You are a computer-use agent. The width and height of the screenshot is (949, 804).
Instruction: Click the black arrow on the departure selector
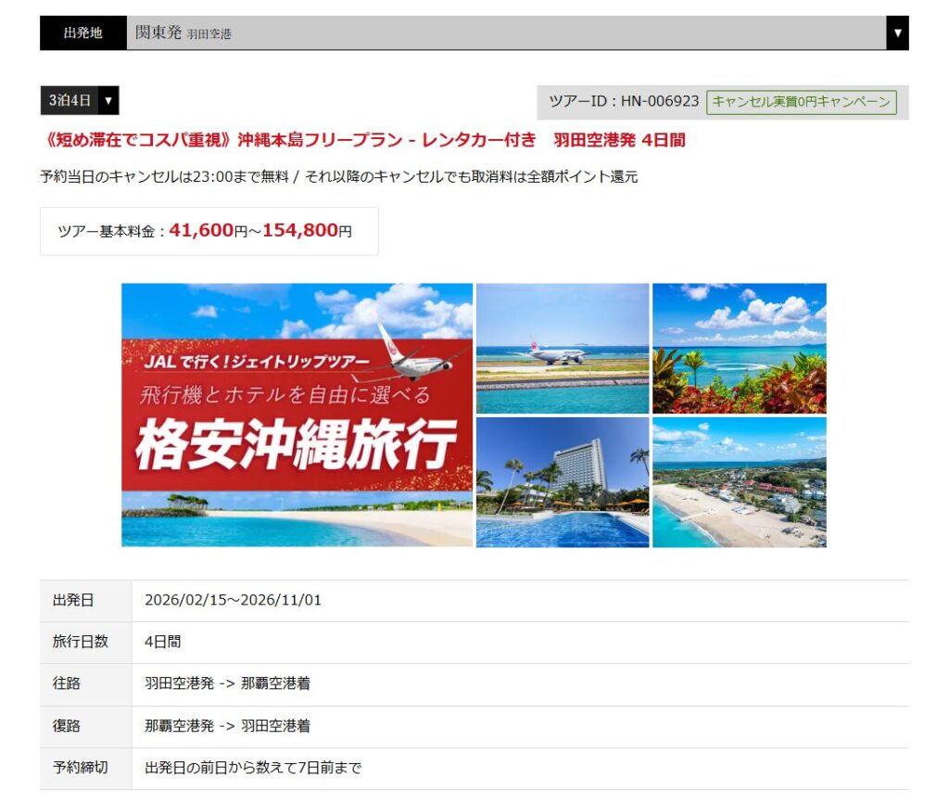(896, 33)
